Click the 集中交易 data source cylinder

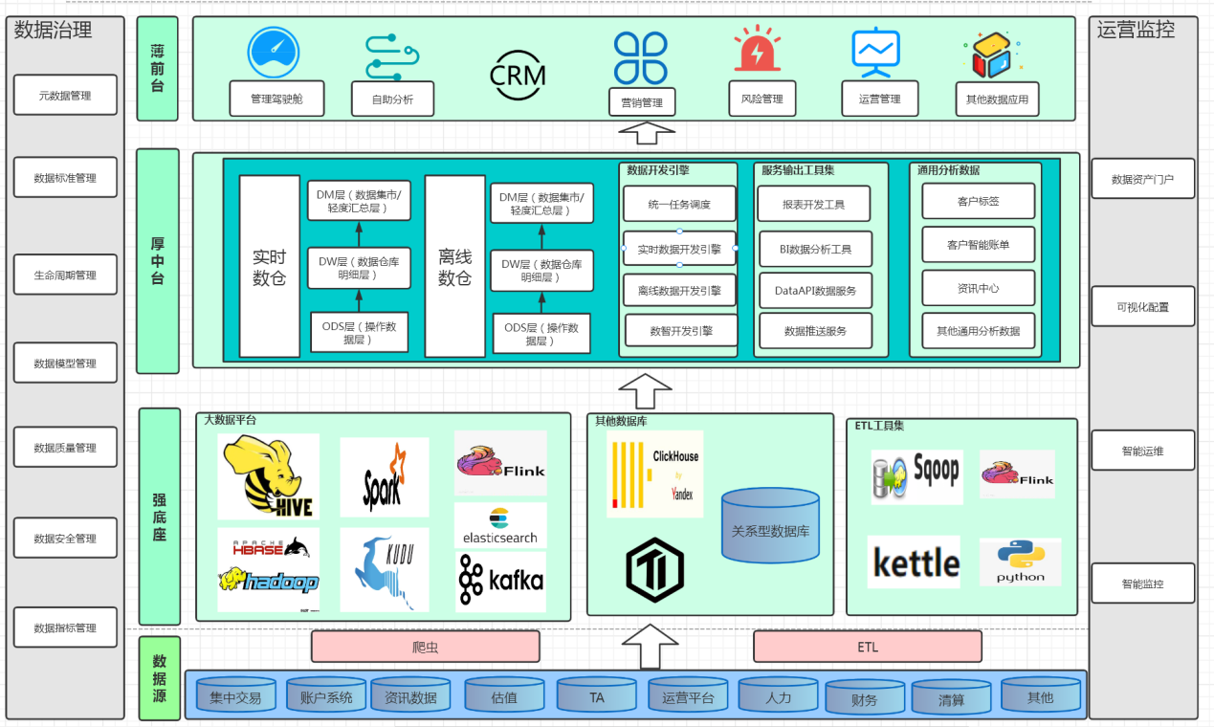click(235, 695)
